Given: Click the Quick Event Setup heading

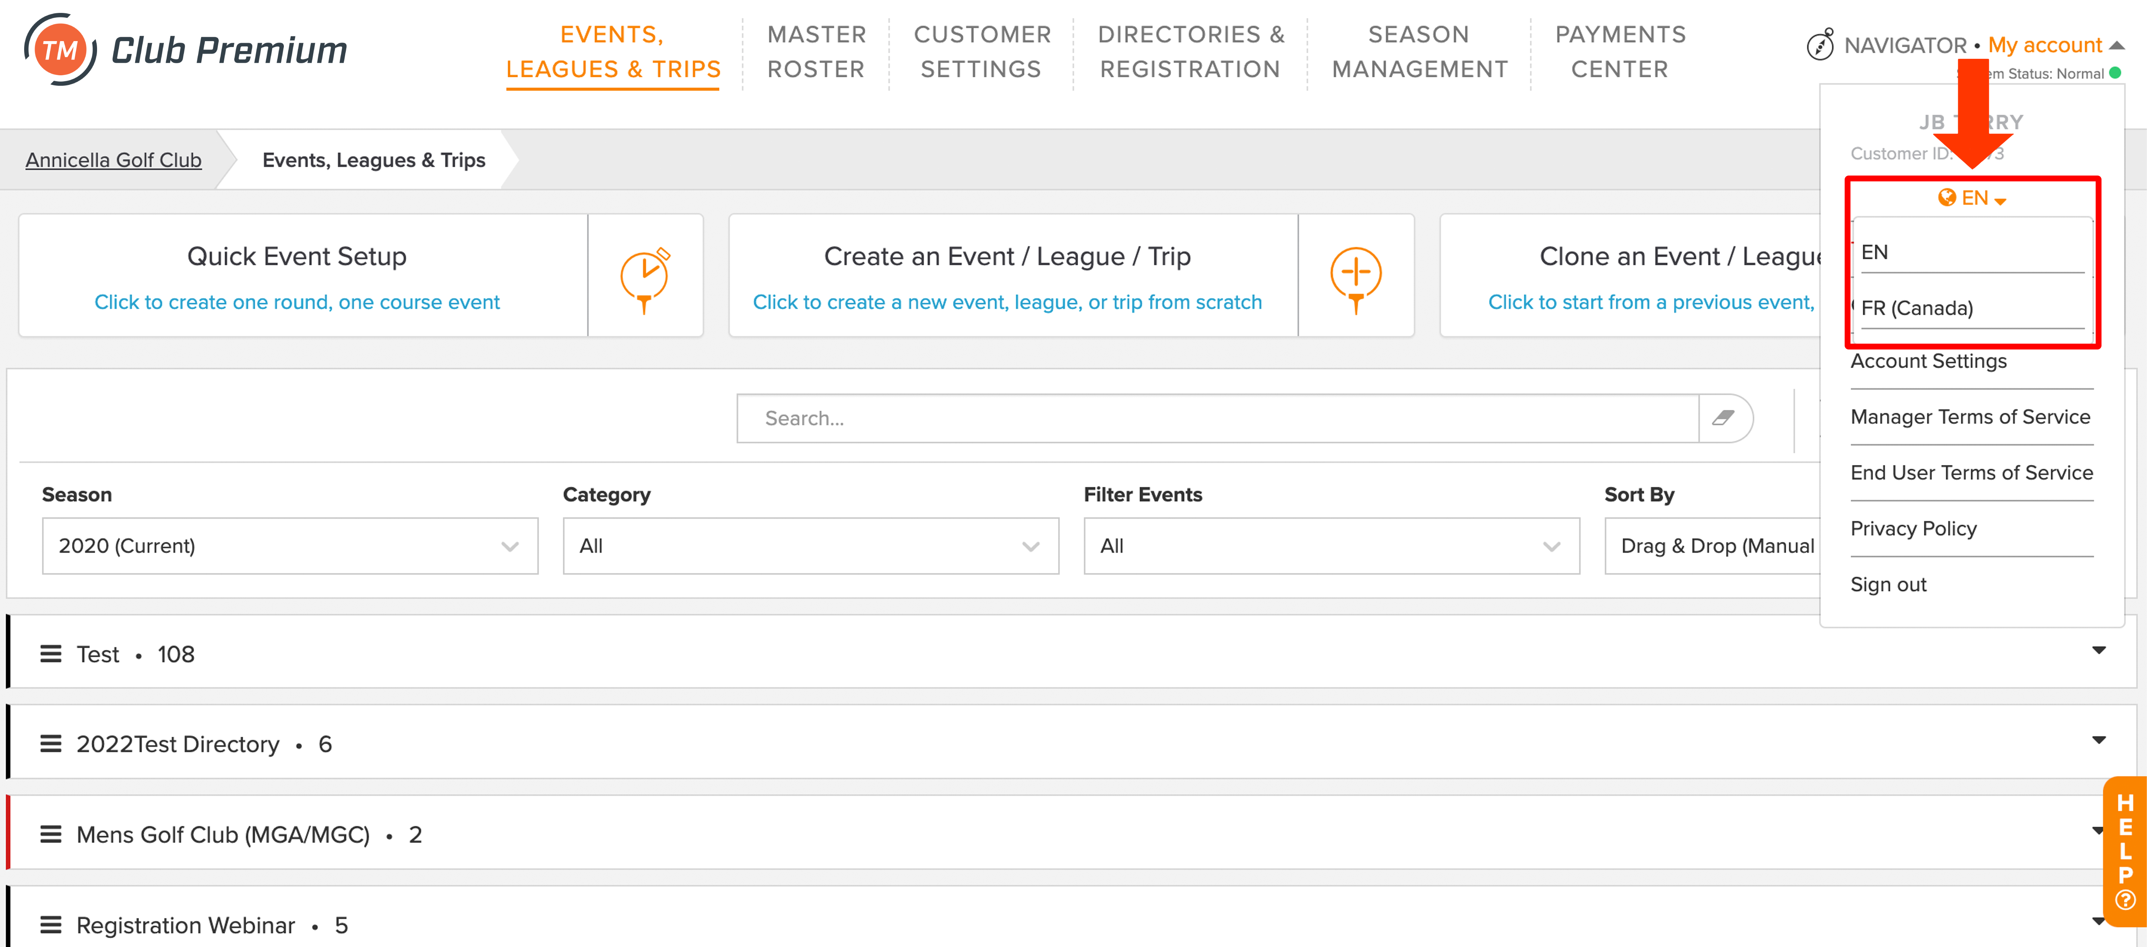Looking at the screenshot, I should [x=297, y=256].
